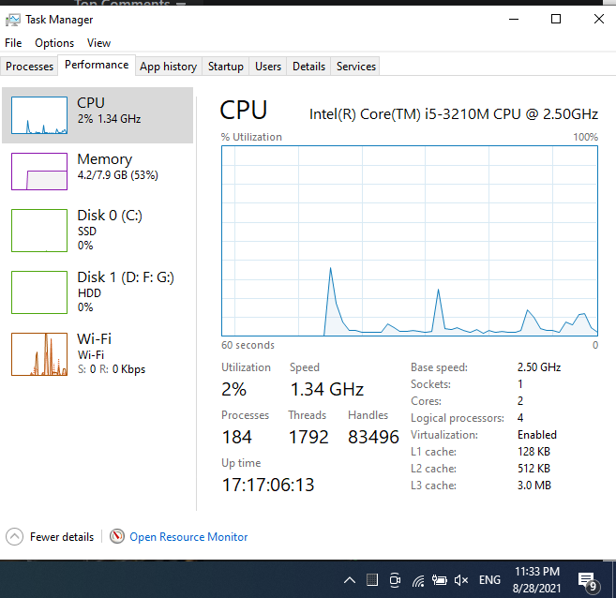
Task: Maximize the Task Manager window
Action: coord(556,19)
